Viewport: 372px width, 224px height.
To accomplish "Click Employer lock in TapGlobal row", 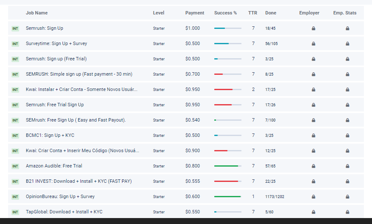I will pos(313,212).
